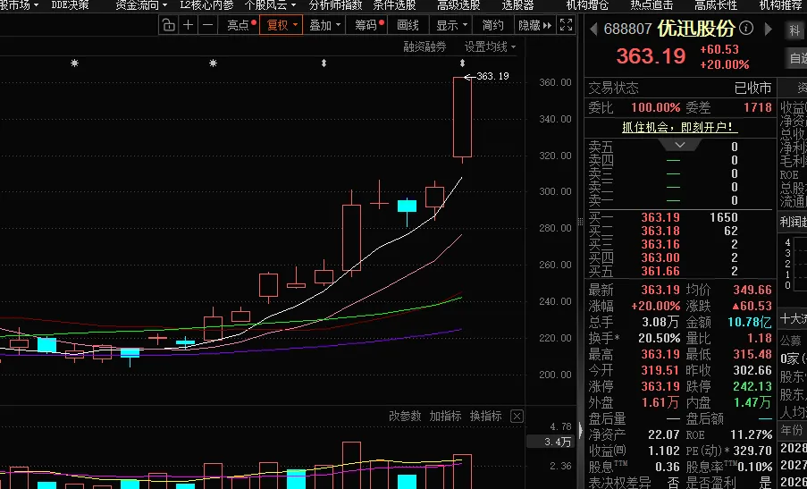This screenshot has height=489, width=807.
Task: Open 选股器 menu item
Action: point(517,5)
